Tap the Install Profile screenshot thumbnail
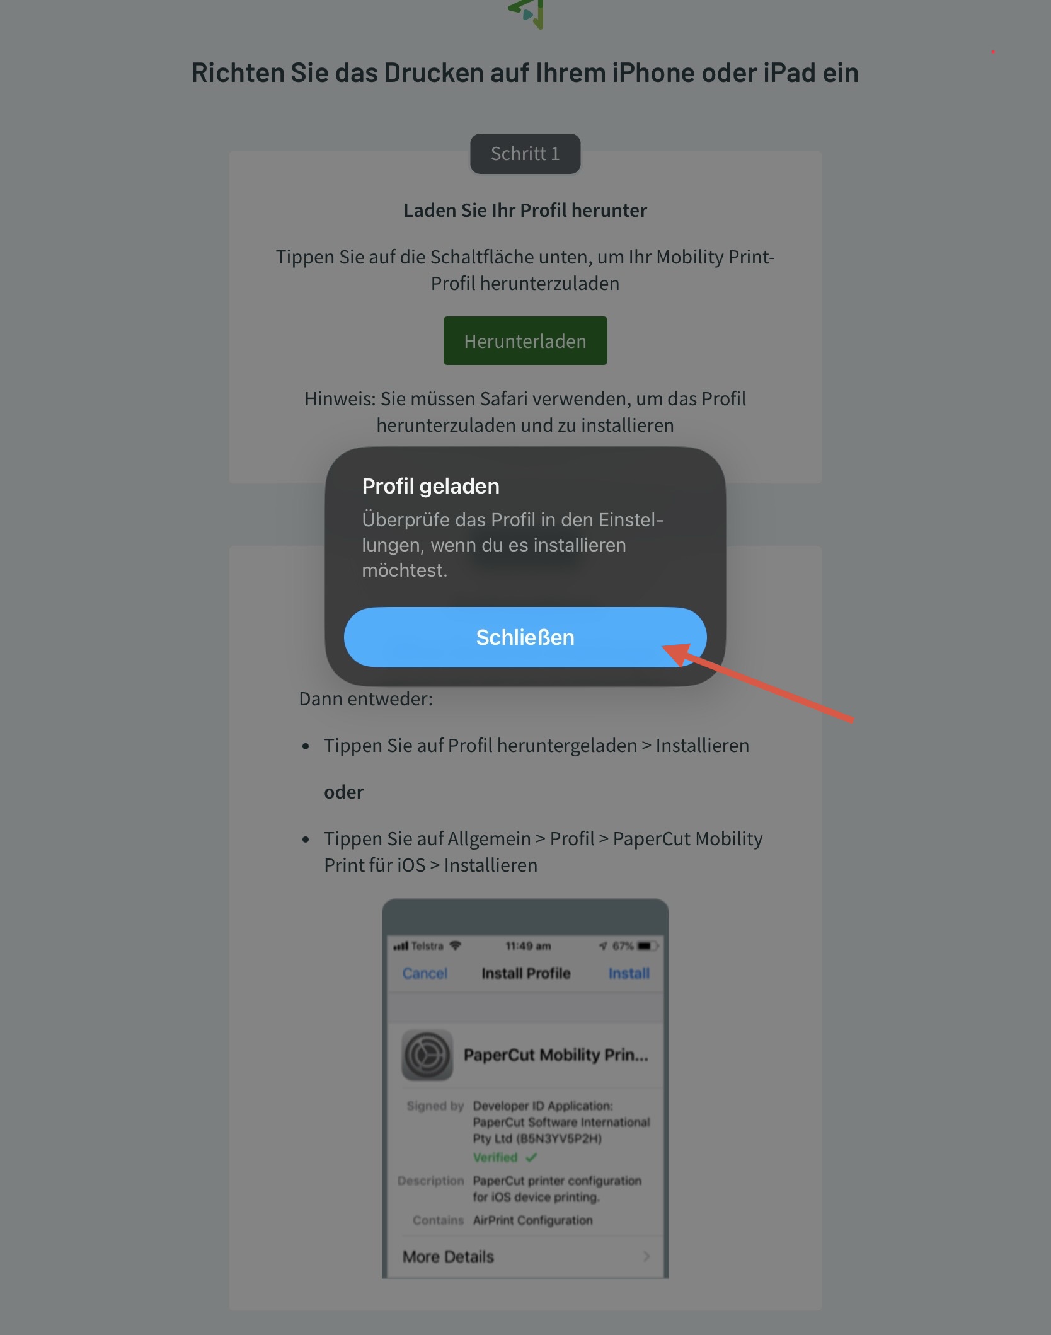The image size is (1051, 1335). pos(525,1089)
